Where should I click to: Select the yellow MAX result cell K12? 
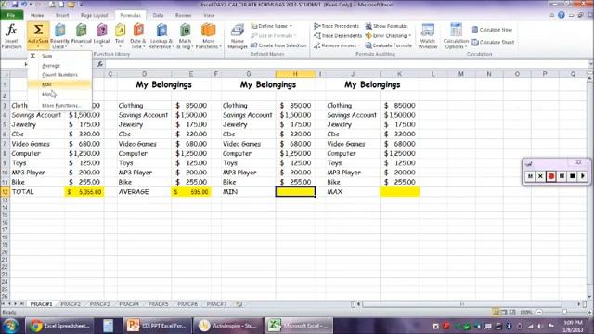pyautogui.click(x=399, y=192)
